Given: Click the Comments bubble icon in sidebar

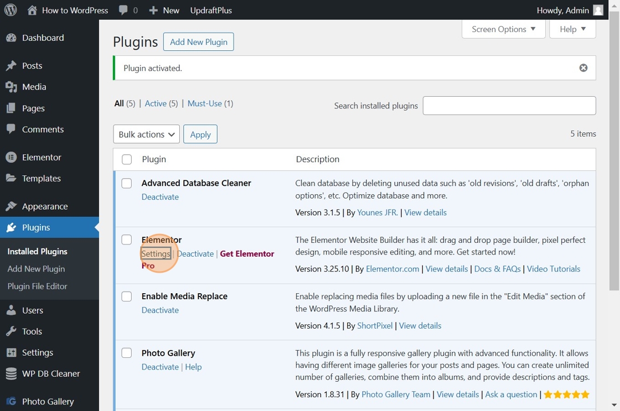Looking at the screenshot, I should click(x=11, y=129).
